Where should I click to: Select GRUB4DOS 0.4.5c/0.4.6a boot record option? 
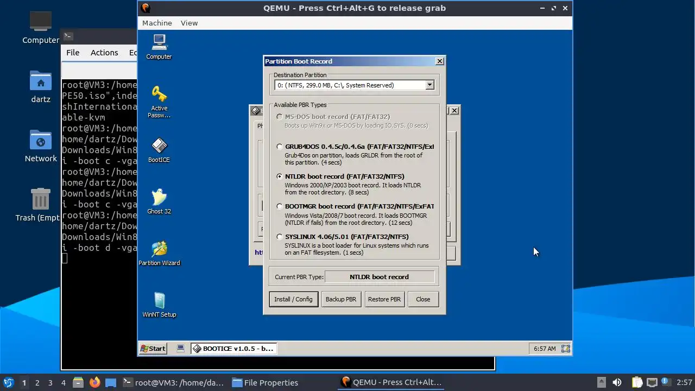coord(280,147)
